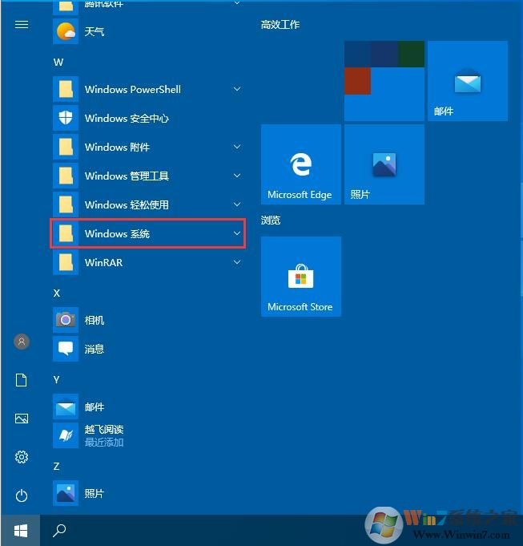
Task: Open the Pictures icon in Start sidebar
Action: pos(22,419)
